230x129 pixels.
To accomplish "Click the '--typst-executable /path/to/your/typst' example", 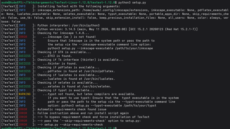I will (124, 106).
